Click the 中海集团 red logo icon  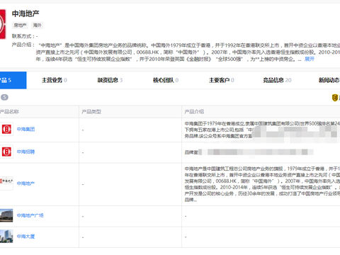click(6, 129)
